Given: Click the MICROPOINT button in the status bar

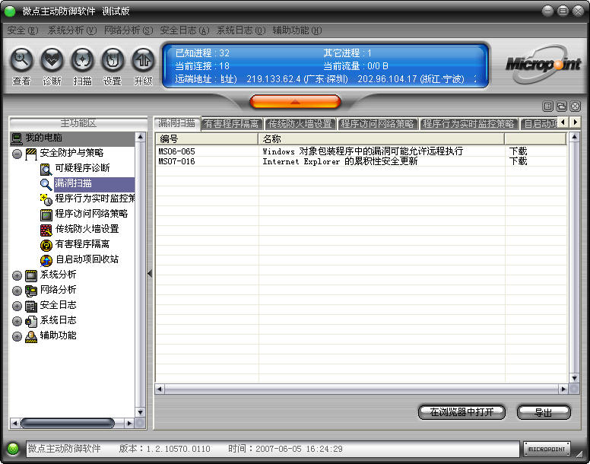Looking at the screenshot, I should [547, 449].
